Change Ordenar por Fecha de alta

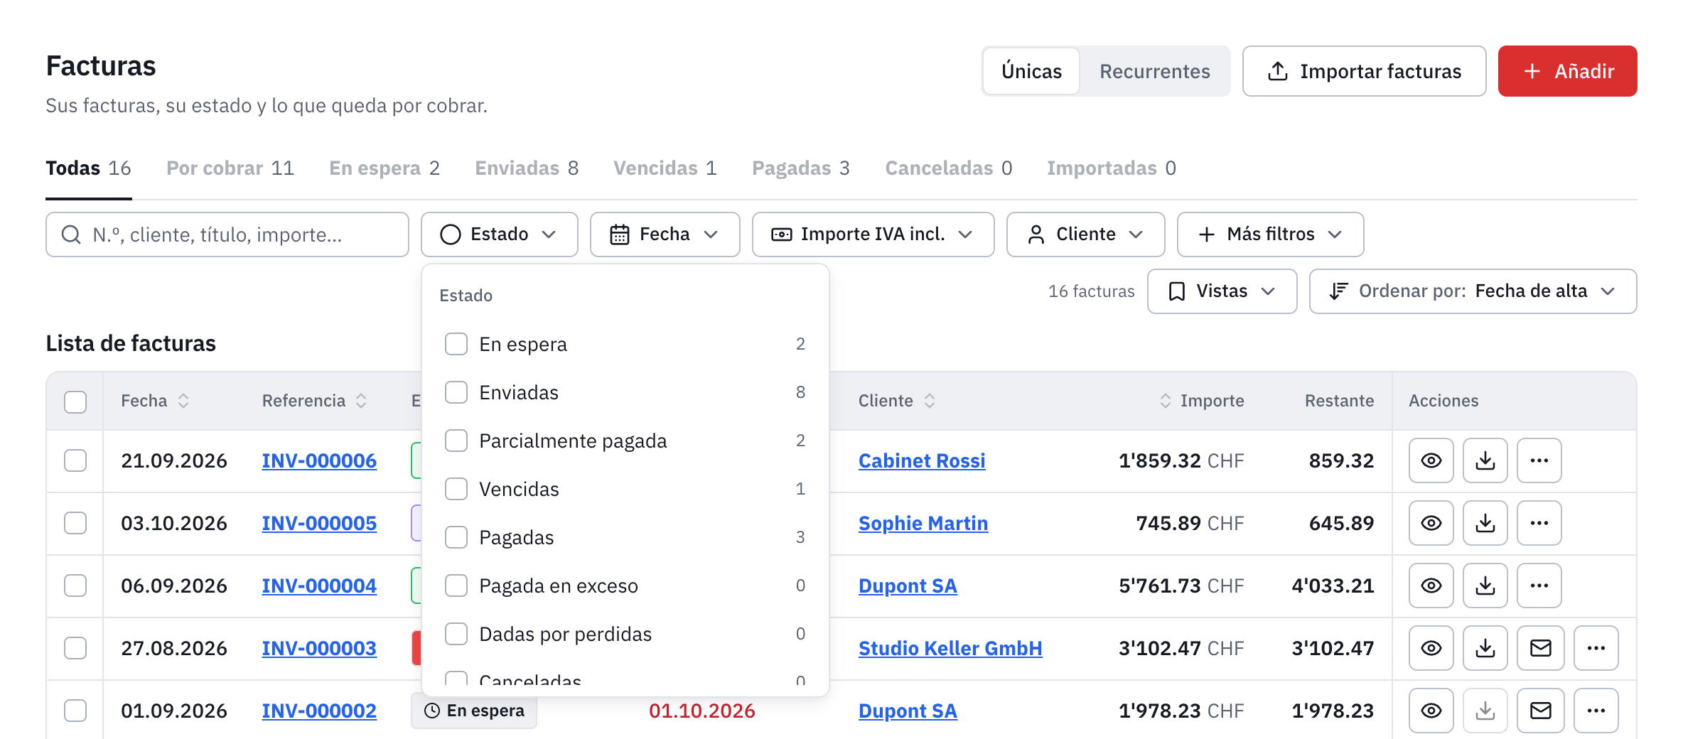click(1473, 291)
